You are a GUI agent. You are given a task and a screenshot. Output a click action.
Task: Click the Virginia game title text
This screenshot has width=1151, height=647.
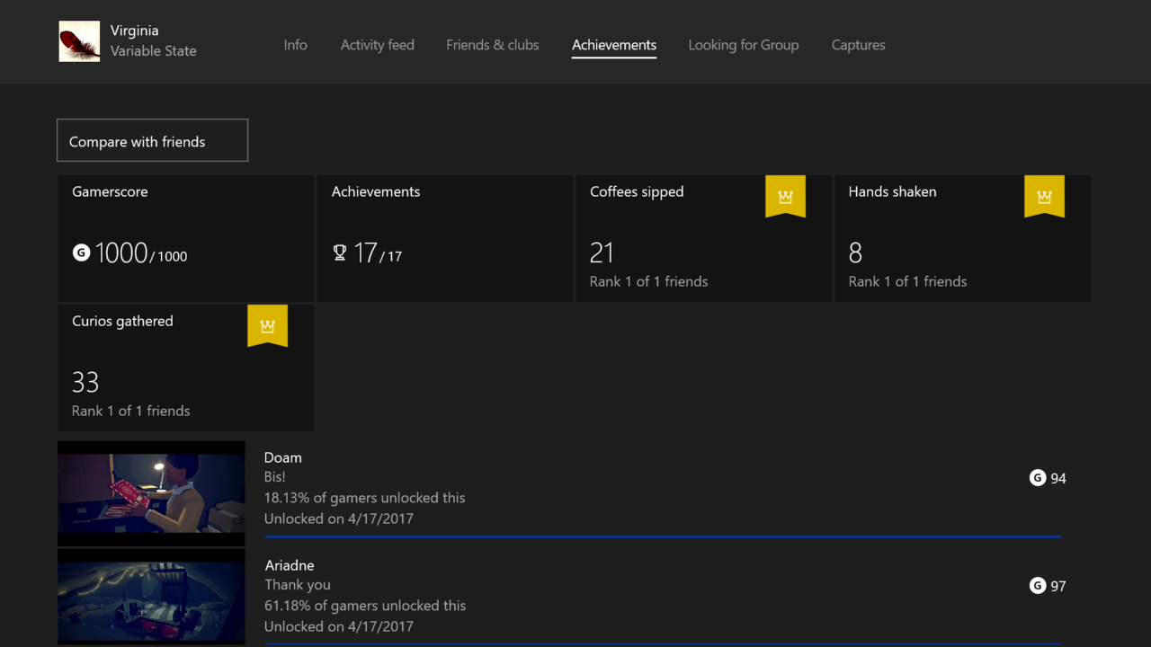(135, 31)
